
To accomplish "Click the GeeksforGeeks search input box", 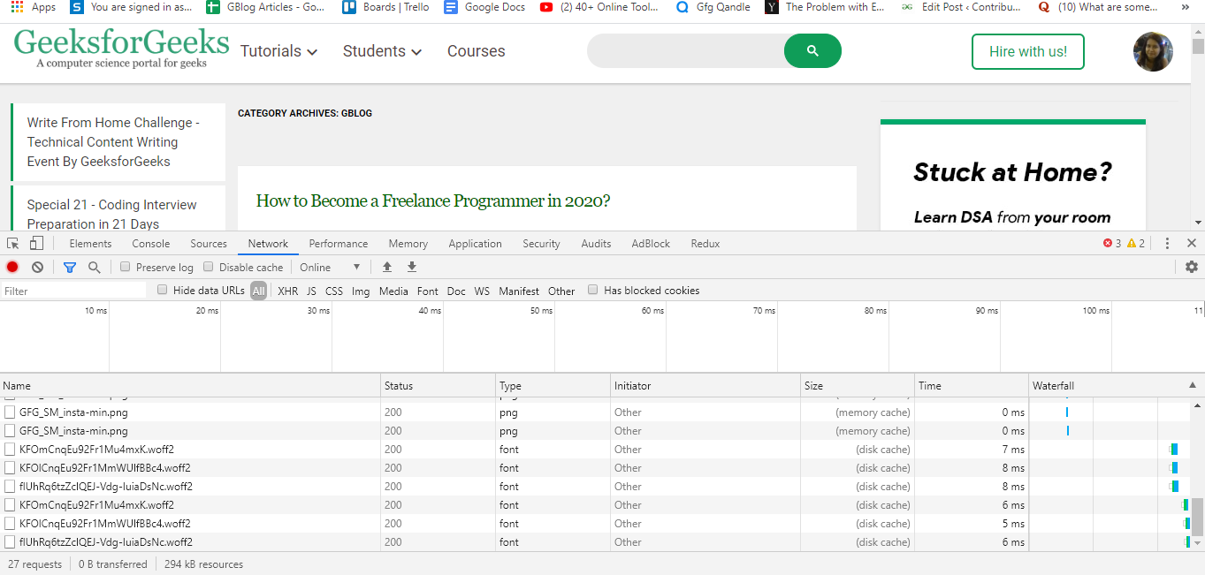I will point(686,51).
